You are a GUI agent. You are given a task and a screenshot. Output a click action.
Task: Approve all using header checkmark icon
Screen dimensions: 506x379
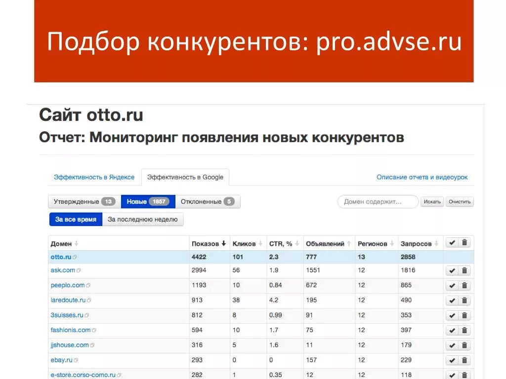coord(452,243)
